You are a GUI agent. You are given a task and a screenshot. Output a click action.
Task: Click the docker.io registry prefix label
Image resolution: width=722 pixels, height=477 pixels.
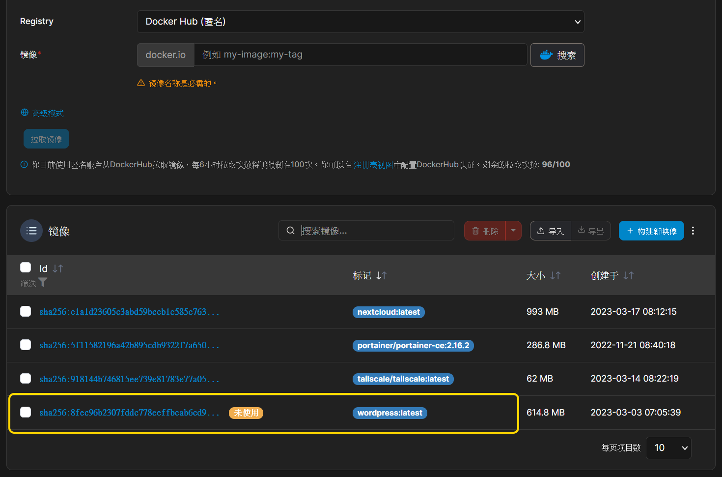point(166,55)
